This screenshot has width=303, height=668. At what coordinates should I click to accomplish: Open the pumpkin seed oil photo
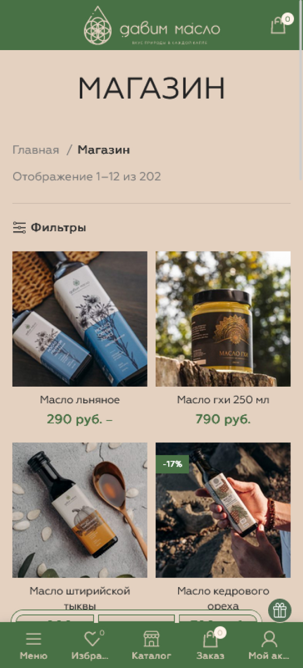[x=80, y=510]
